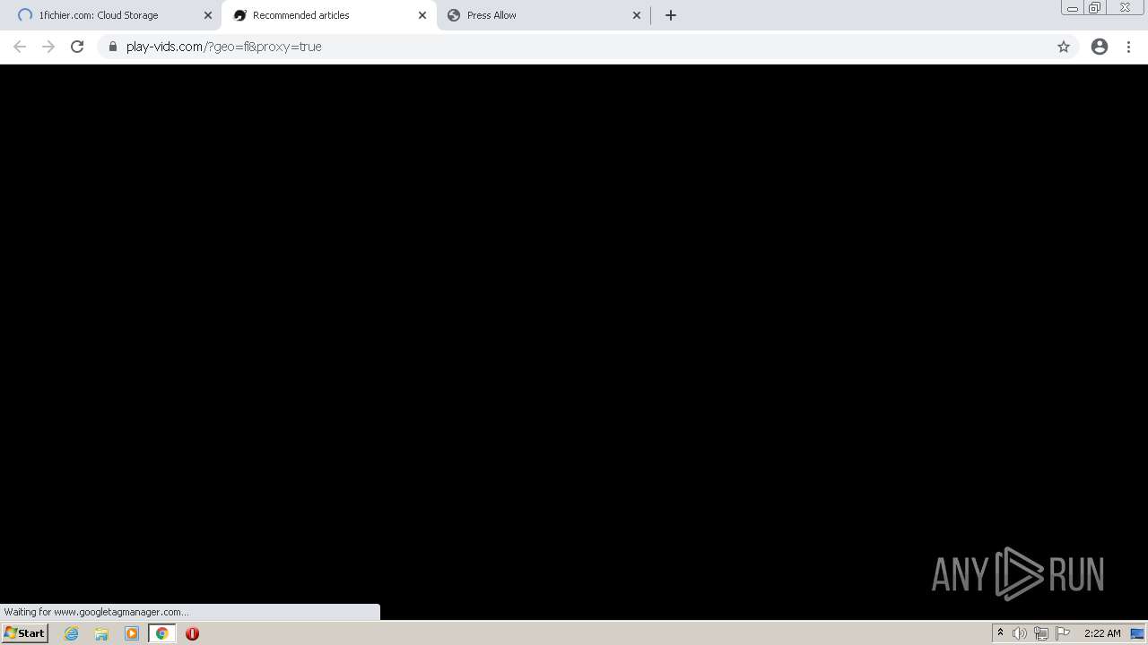Open the network tray icon
Screen dimensions: 1148x645
(1041, 633)
